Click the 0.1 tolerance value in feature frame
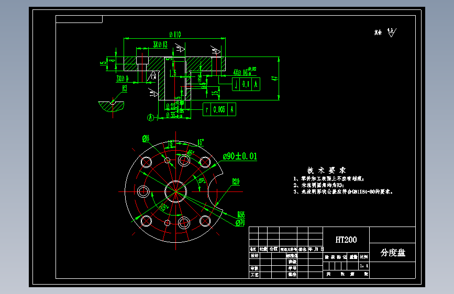Image resolution: width=454 pixels, height=294 pixels. pyautogui.click(x=246, y=84)
